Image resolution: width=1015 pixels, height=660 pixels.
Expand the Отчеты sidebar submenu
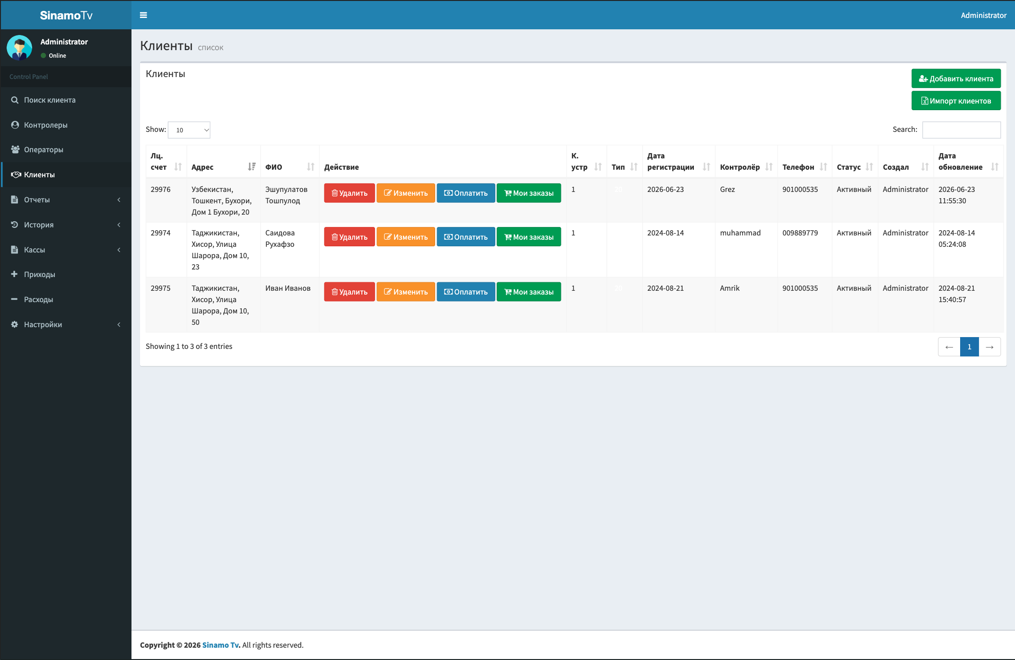[66, 200]
